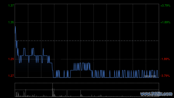The image size is (174, 98).
Task: Click the 1.37 price axis label
Action: point(11,5)
